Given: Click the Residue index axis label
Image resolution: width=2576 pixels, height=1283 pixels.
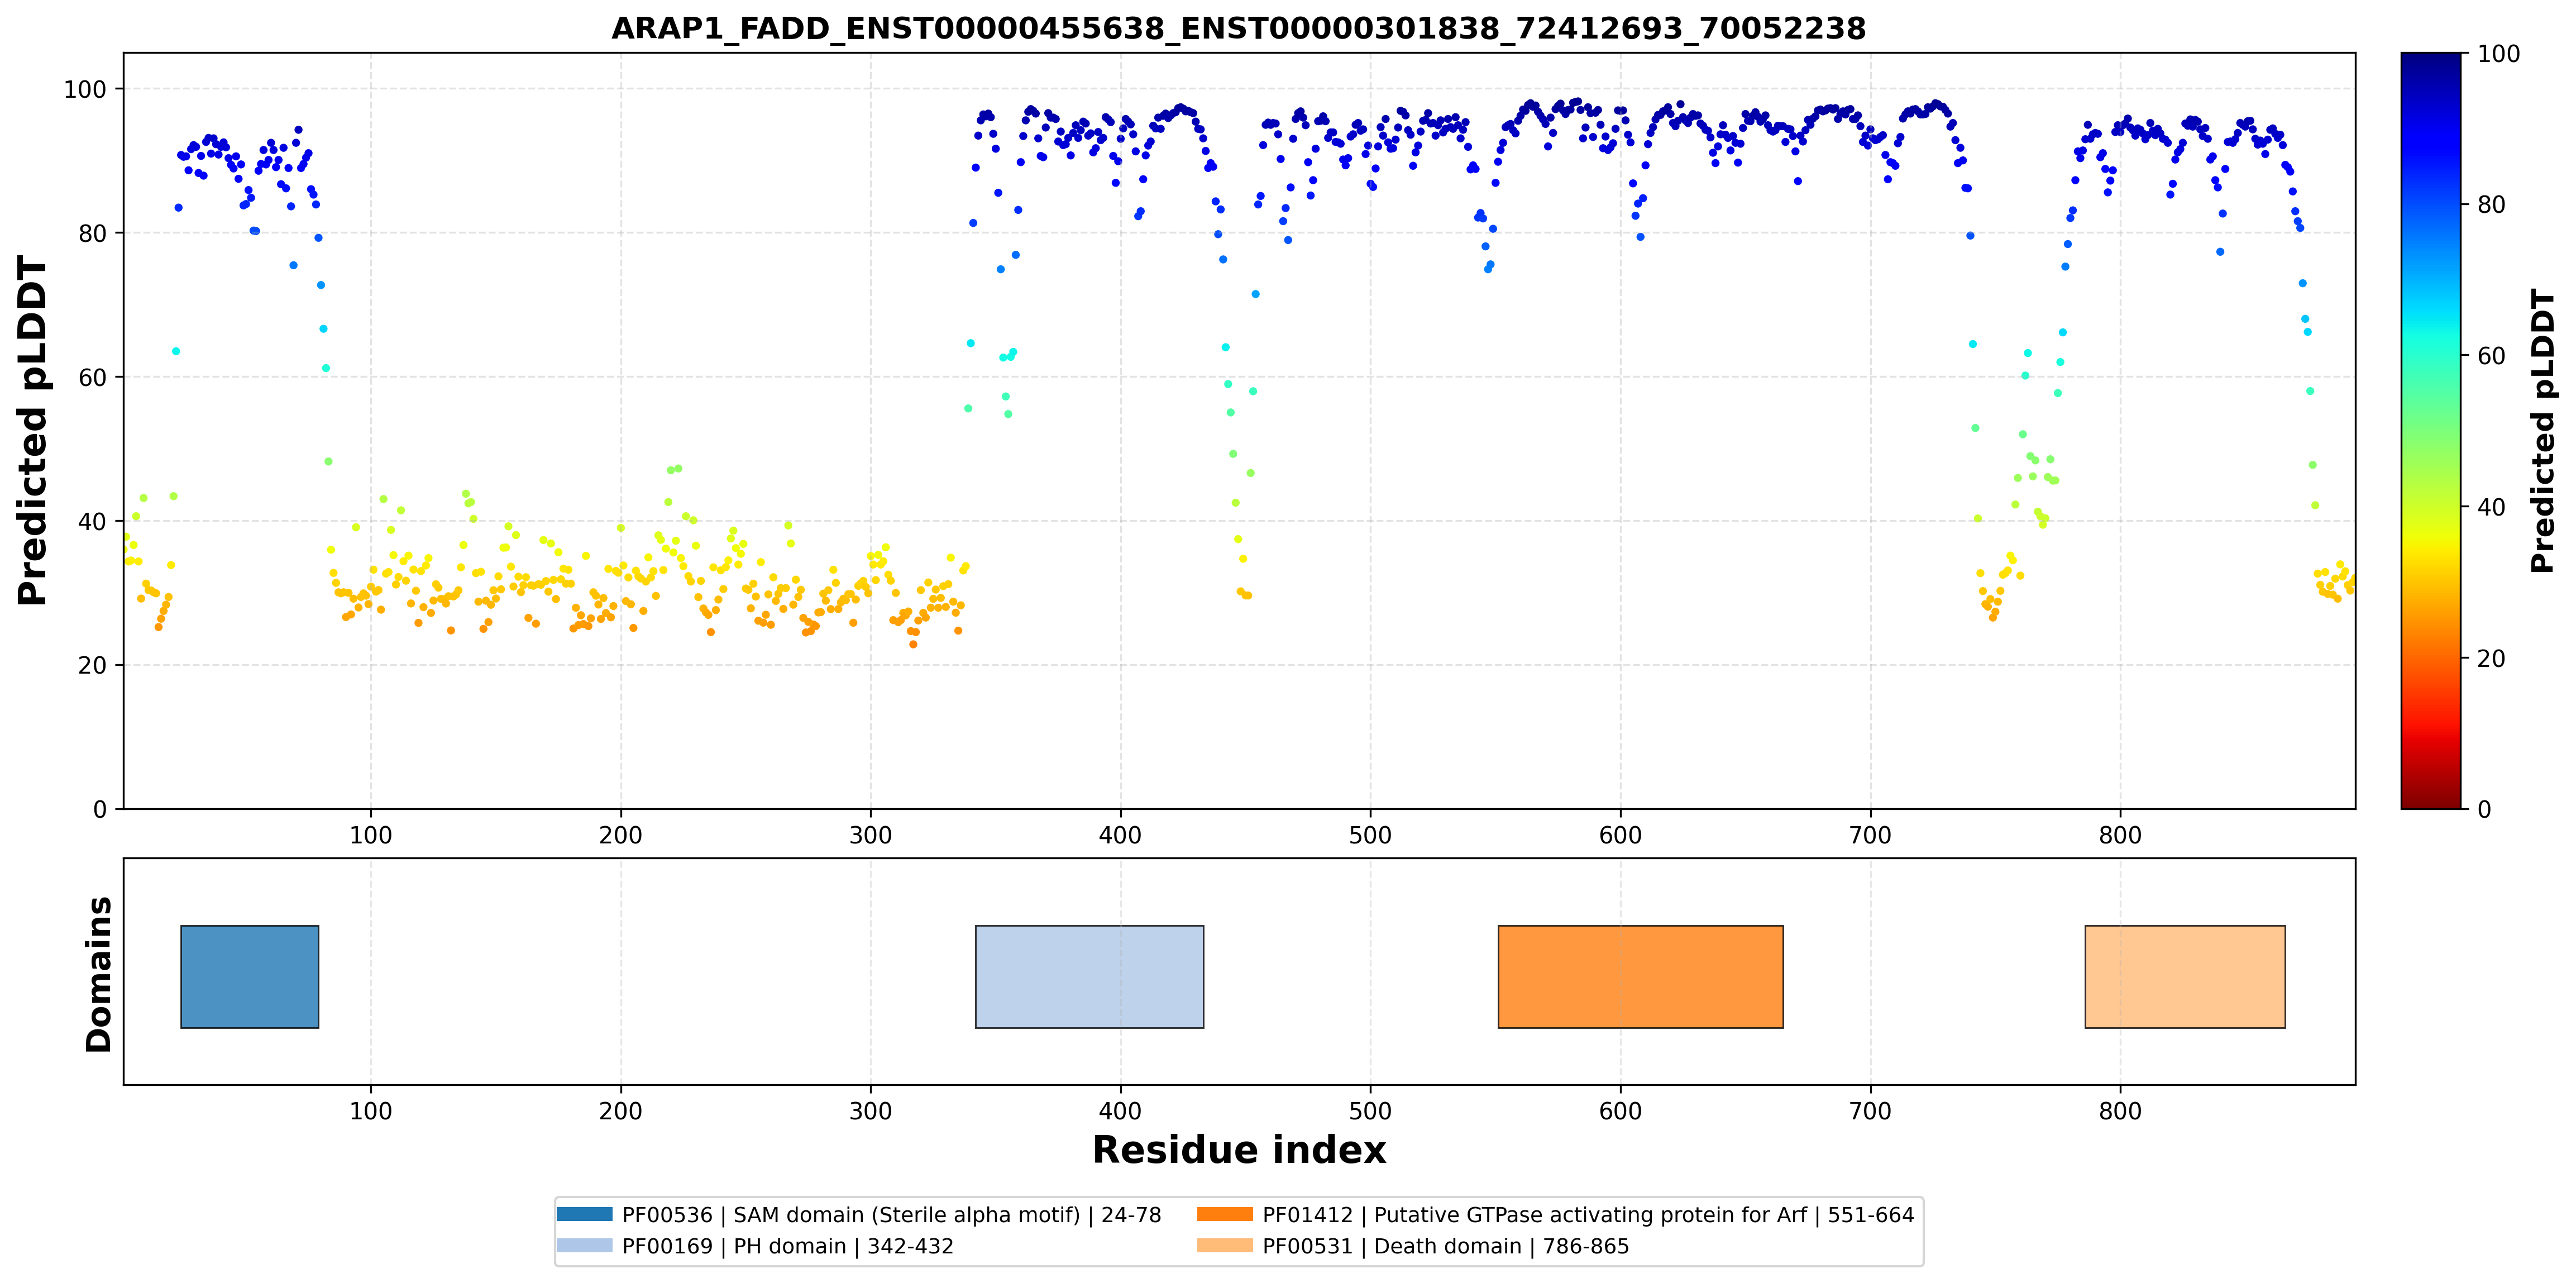Looking at the screenshot, I should [1239, 1150].
